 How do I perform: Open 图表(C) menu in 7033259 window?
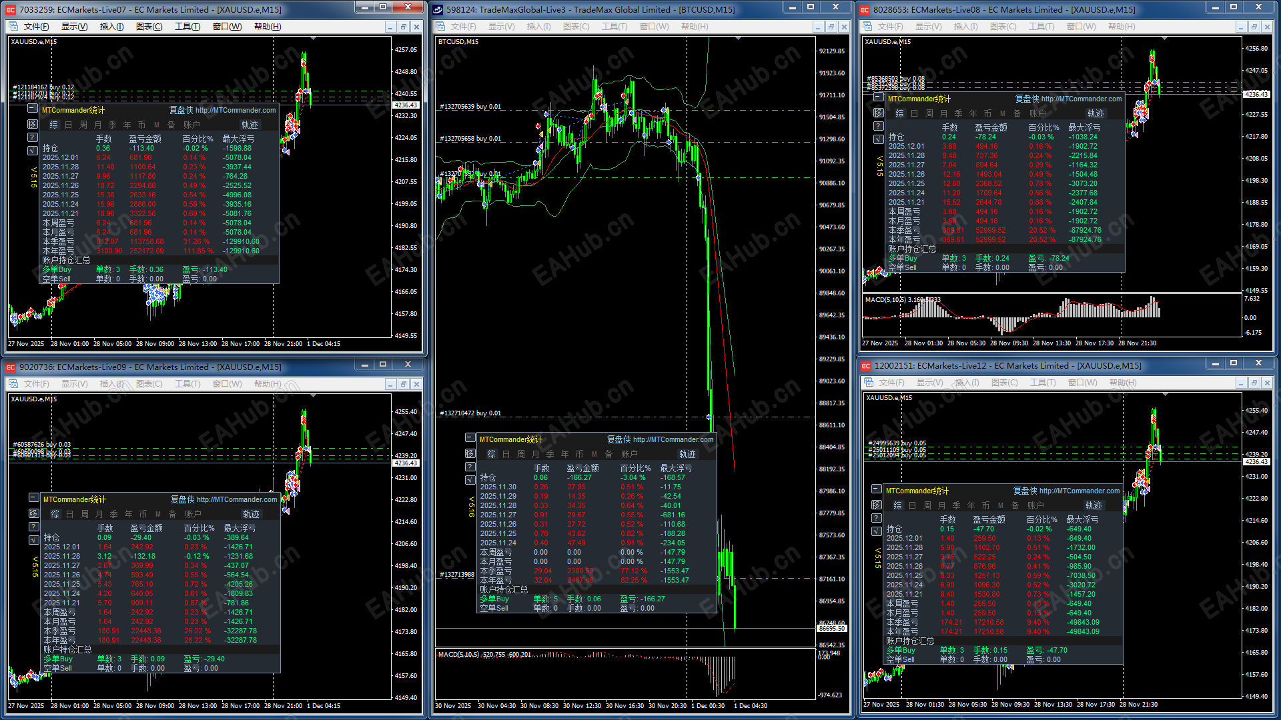coord(149,27)
